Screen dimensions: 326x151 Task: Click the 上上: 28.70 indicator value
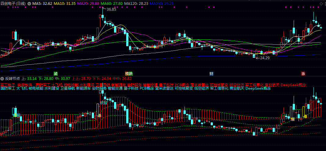tap(81, 78)
